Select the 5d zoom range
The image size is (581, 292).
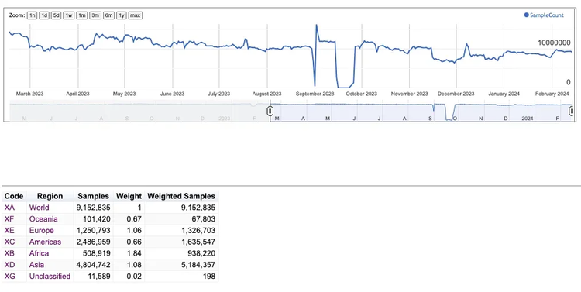[x=56, y=15]
